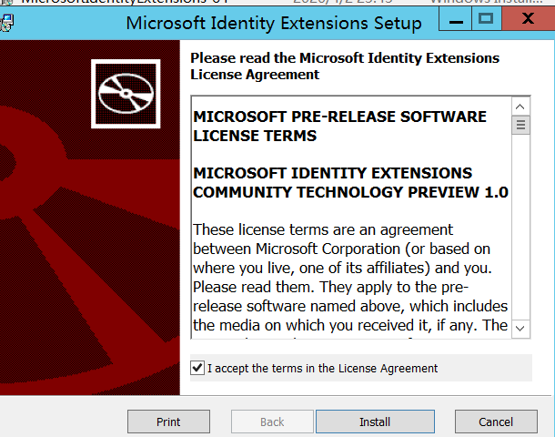Click the license text scrollbar thumb
Viewport: 555px width, 437px height.
coord(520,125)
